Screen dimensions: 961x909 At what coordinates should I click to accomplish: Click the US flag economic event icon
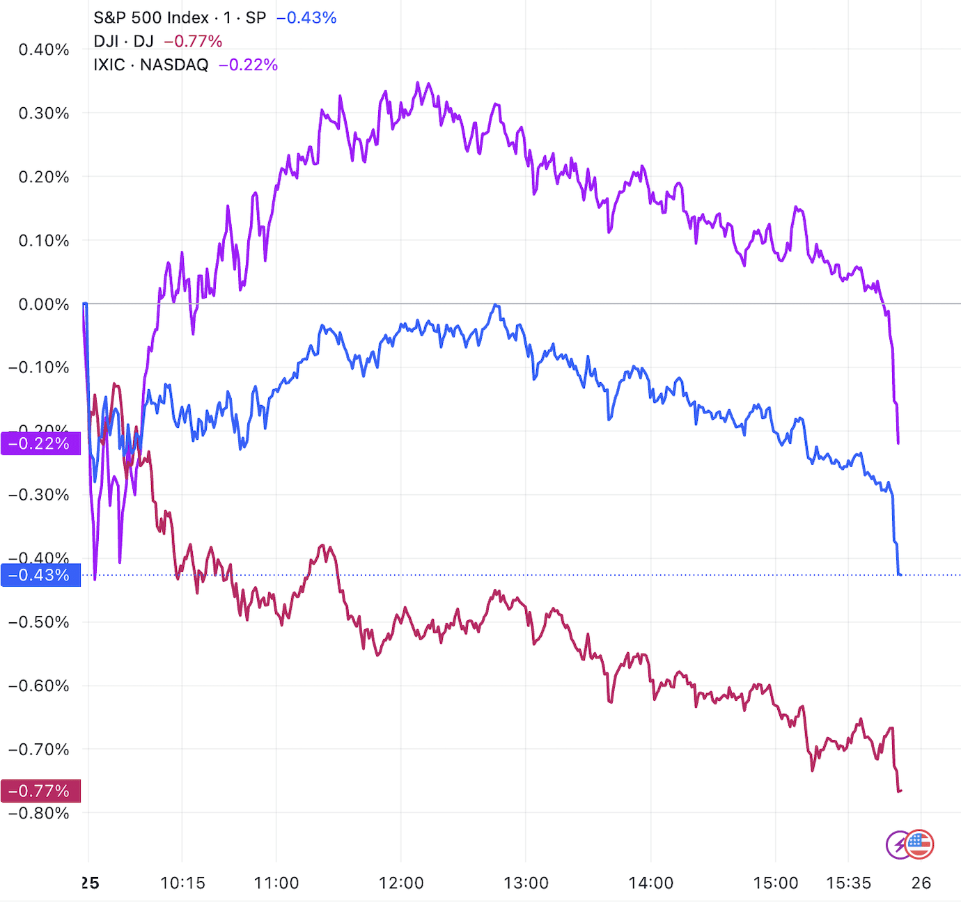919,844
